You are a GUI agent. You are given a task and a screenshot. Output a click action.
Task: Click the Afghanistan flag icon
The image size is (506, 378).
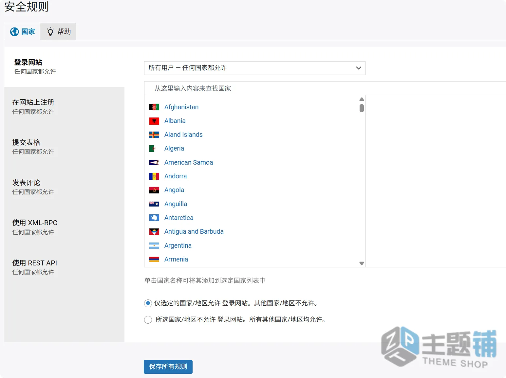pos(154,107)
